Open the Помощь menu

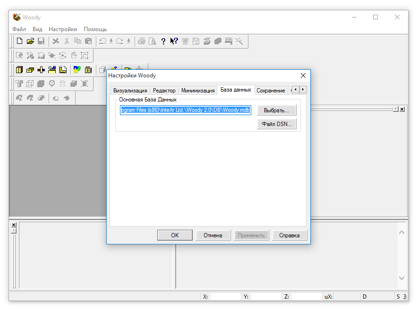point(95,29)
